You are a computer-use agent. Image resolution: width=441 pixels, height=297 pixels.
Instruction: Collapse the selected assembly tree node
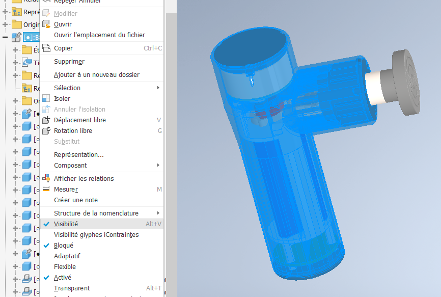pos(5,37)
